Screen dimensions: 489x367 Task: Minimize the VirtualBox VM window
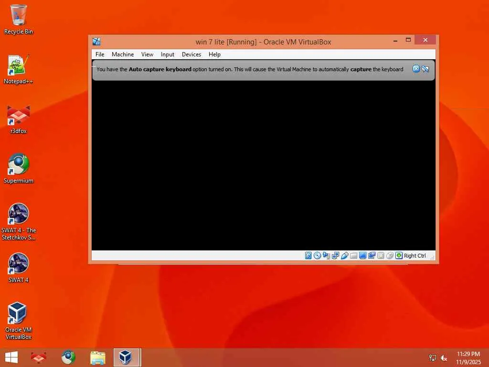pos(395,40)
